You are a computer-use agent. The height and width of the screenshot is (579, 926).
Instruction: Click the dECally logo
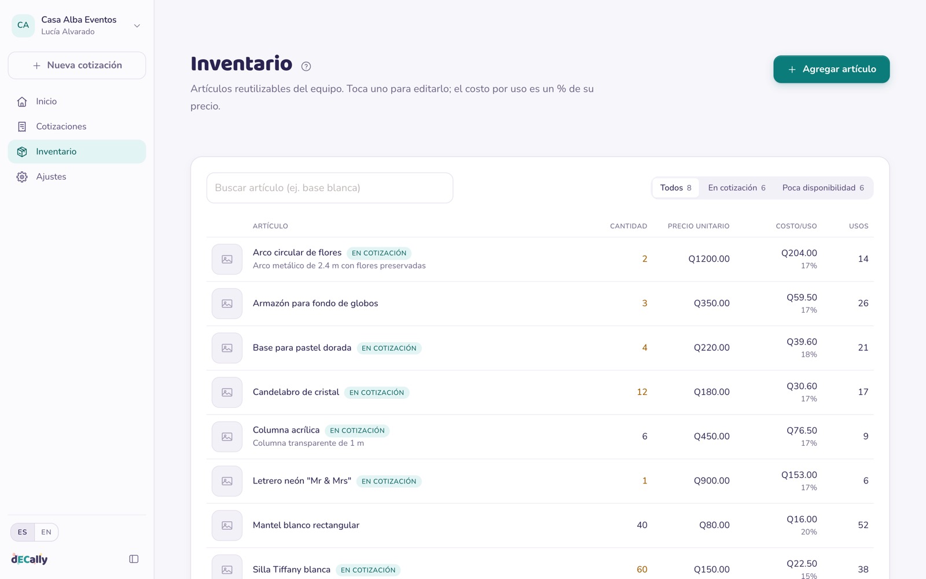pyautogui.click(x=30, y=559)
